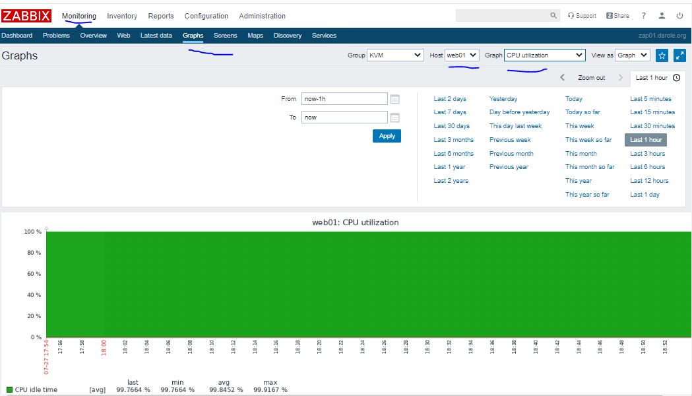The height and width of the screenshot is (396, 692).
Task: Go to the Maps submenu
Action: pyautogui.click(x=255, y=36)
